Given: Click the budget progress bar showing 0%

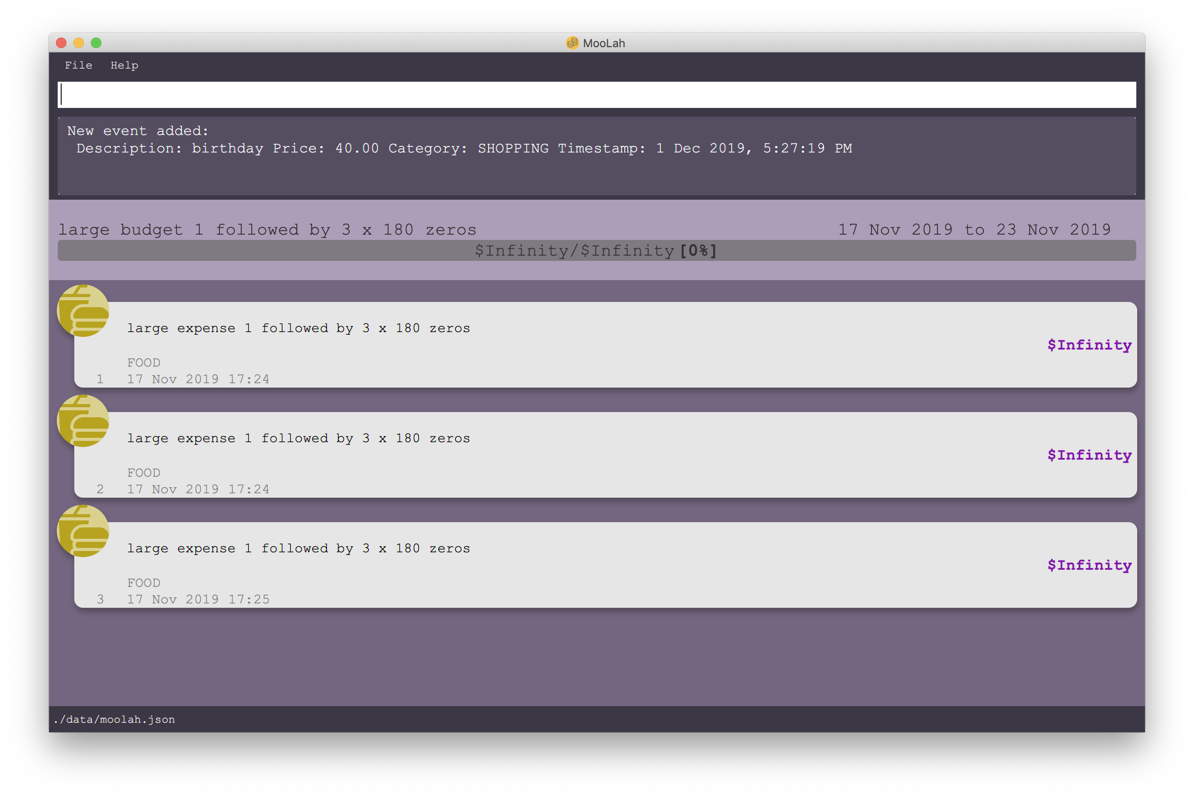Looking at the screenshot, I should click(x=596, y=250).
